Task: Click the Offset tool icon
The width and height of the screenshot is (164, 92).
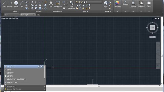Action: [x=45, y=8]
